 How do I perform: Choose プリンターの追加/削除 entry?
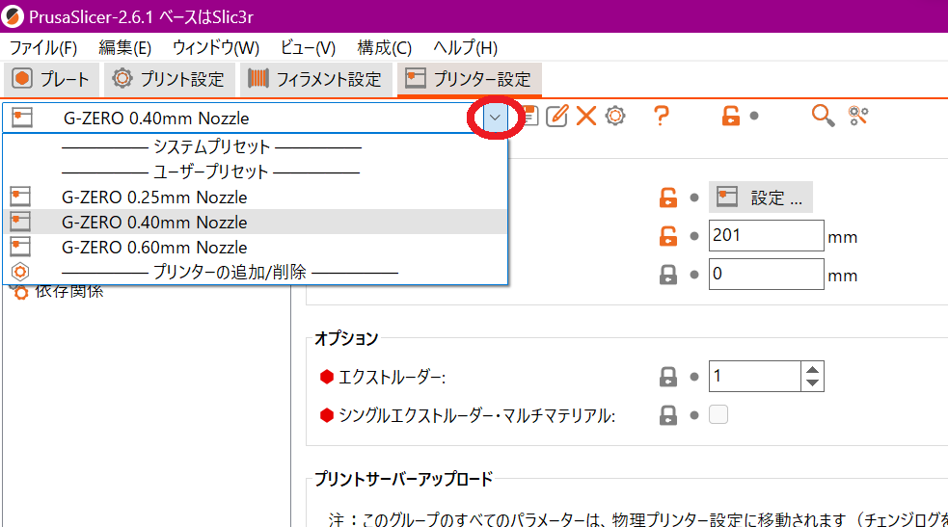[x=256, y=273]
